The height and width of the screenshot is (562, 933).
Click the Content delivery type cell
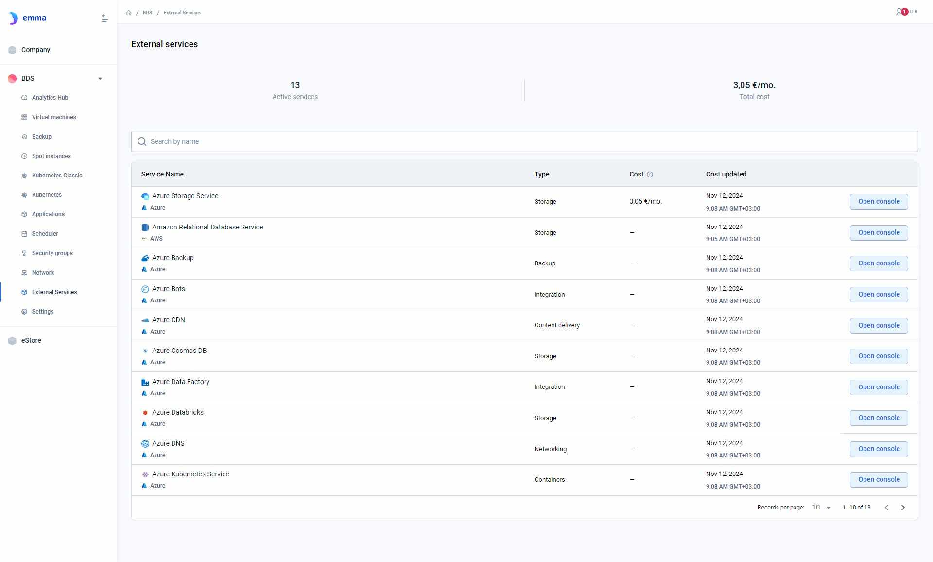(557, 326)
